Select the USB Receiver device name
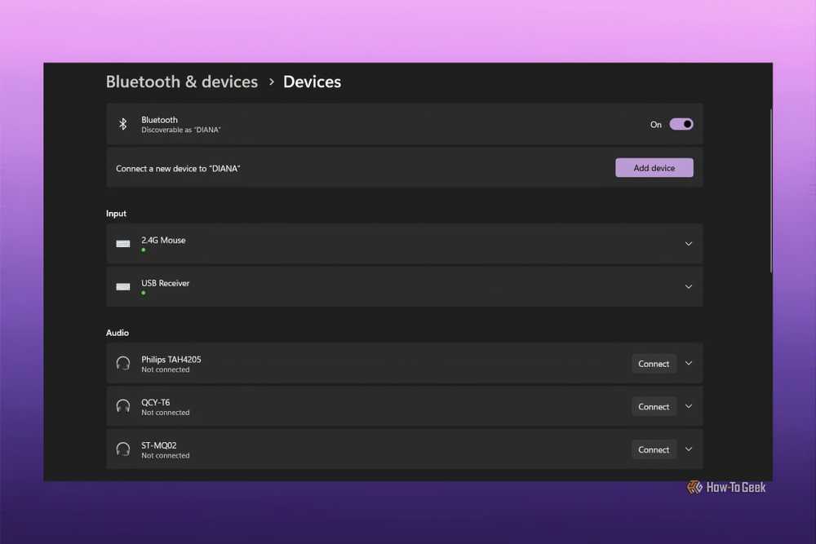Image resolution: width=816 pixels, height=544 pixels. (x=166, y=284)
